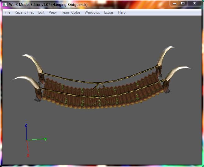Image resolution: width=204 pixels, height=167 pixels.
Task: Open the Help menu
Action: pos(122,12)
